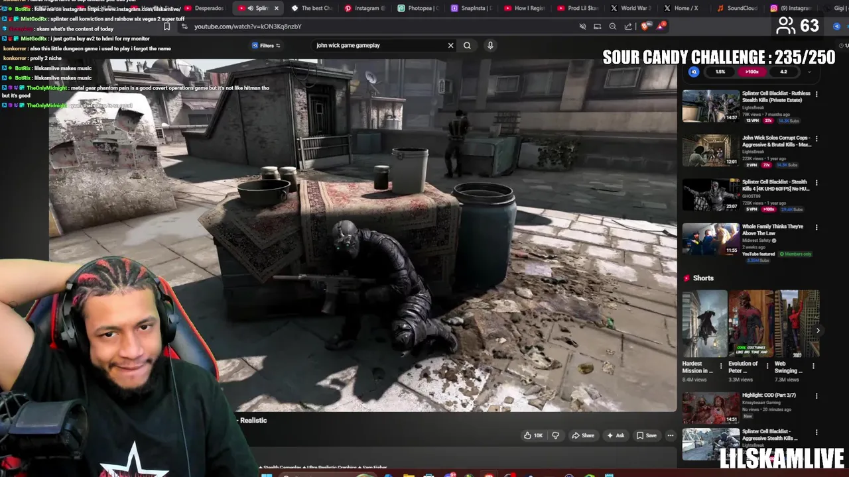Close the active Splinter Cell tab
This screenshot has width=849, height=477.
pyautogui.click(x=276, y=8)
